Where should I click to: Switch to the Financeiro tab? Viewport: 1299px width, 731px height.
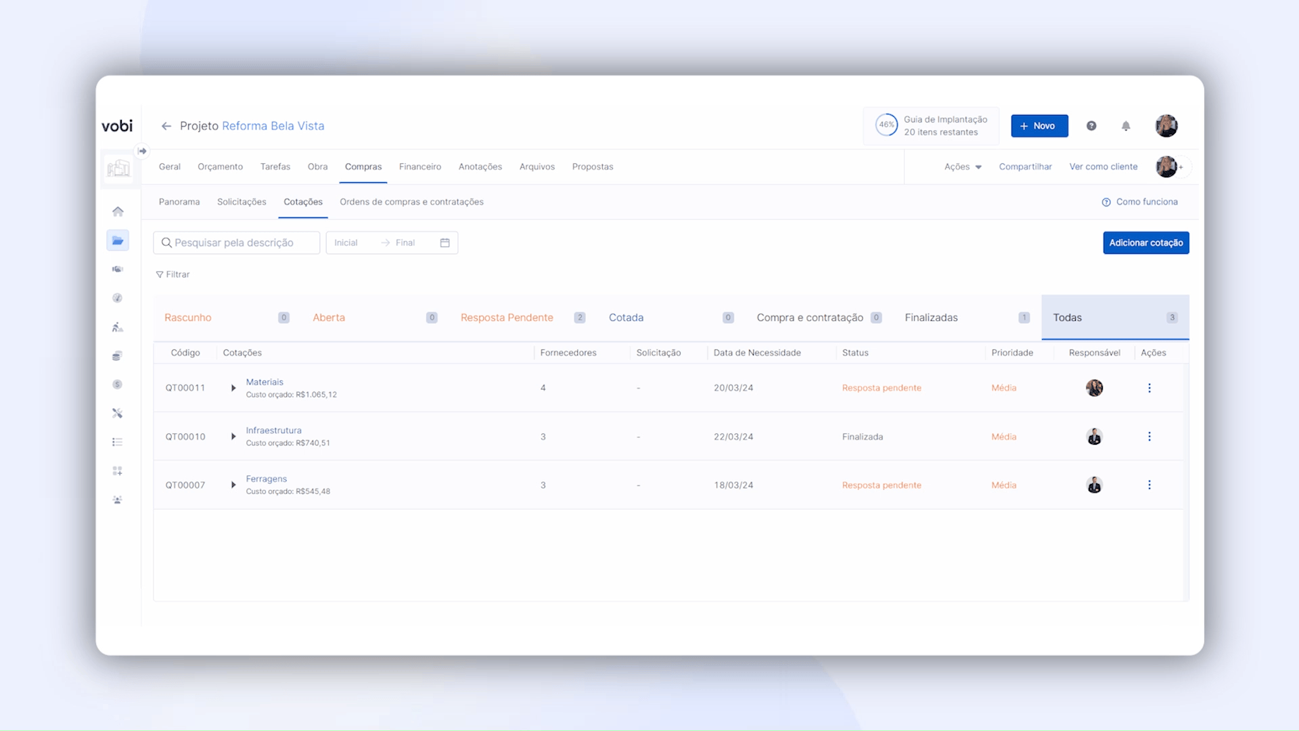[419, 167]
